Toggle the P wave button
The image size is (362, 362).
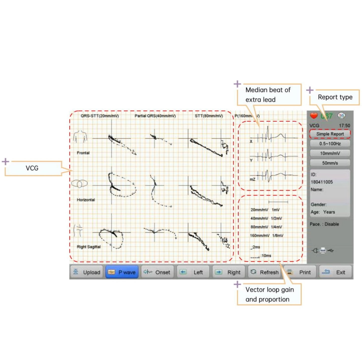122,272
